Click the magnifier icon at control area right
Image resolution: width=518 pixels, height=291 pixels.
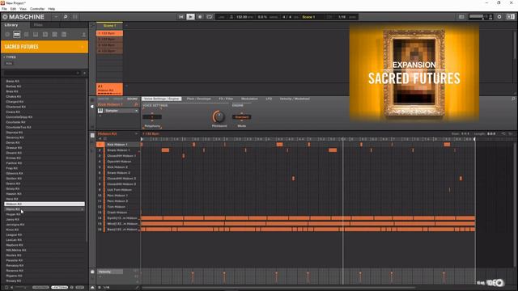coord(513,99)
